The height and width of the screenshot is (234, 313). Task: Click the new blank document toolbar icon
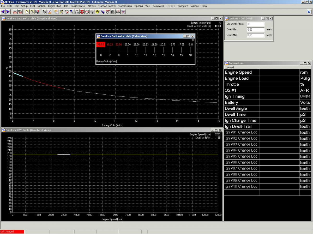(27, 12)
